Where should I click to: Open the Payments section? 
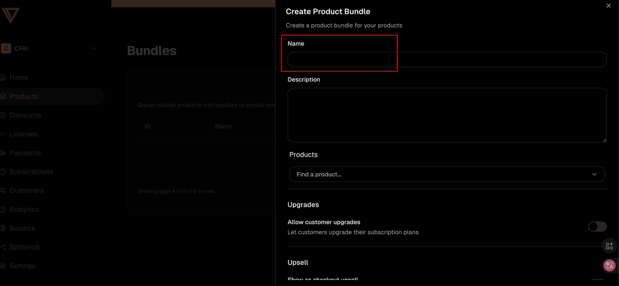25,152
